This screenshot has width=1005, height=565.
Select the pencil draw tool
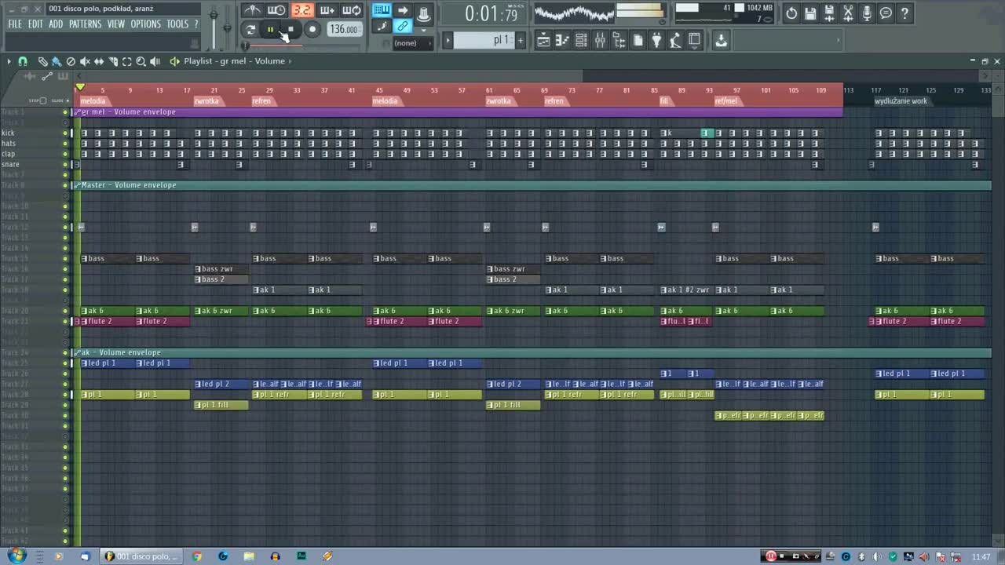click(43, 61)
